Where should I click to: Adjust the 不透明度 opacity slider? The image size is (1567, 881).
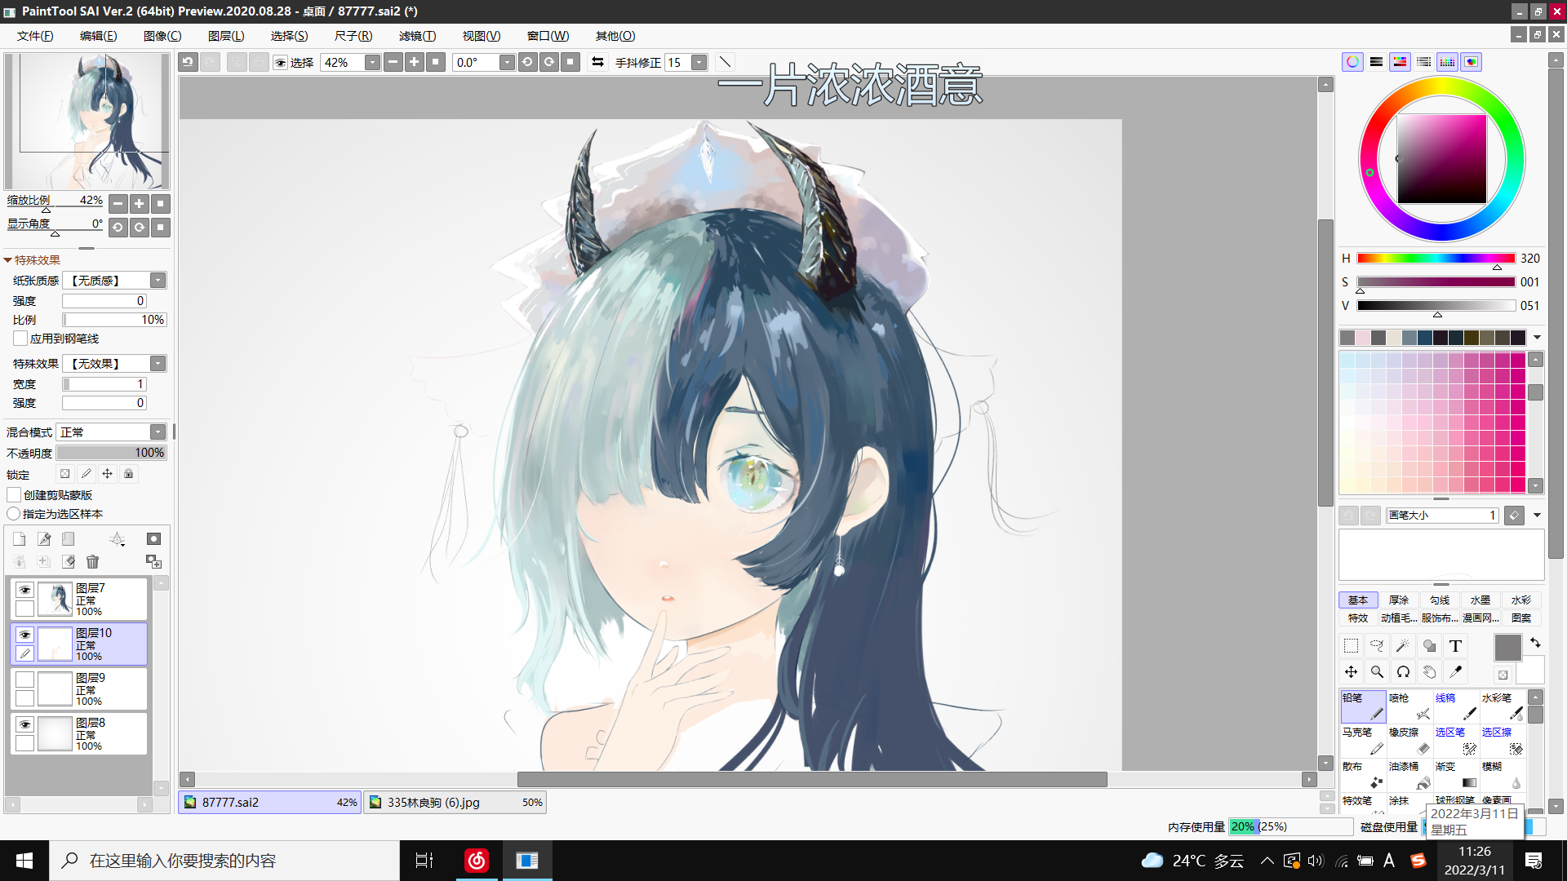coord(112,453)
